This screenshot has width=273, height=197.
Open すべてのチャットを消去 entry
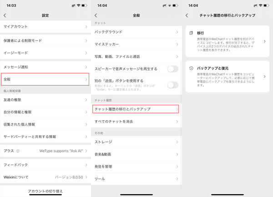coord(136,121)
